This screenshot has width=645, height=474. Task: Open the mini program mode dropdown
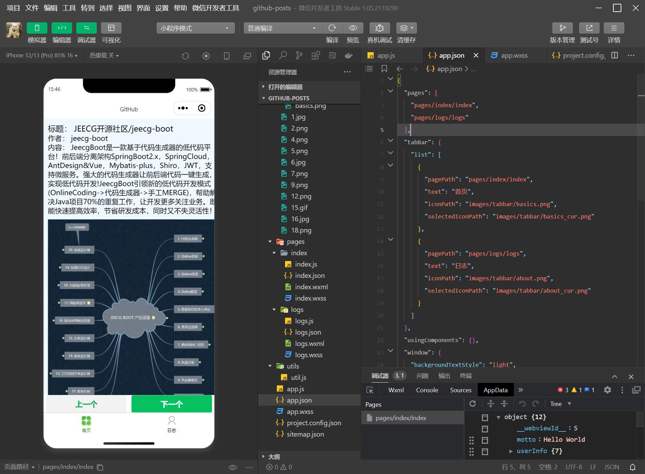coord(196,28)
